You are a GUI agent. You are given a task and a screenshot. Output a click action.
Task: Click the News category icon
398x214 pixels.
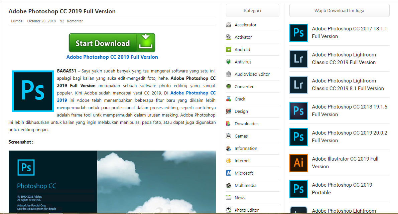pos(229,198)
